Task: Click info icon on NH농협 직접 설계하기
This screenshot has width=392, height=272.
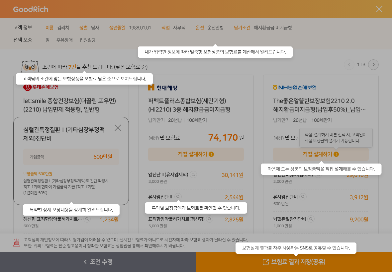Action: coord(336,154)
